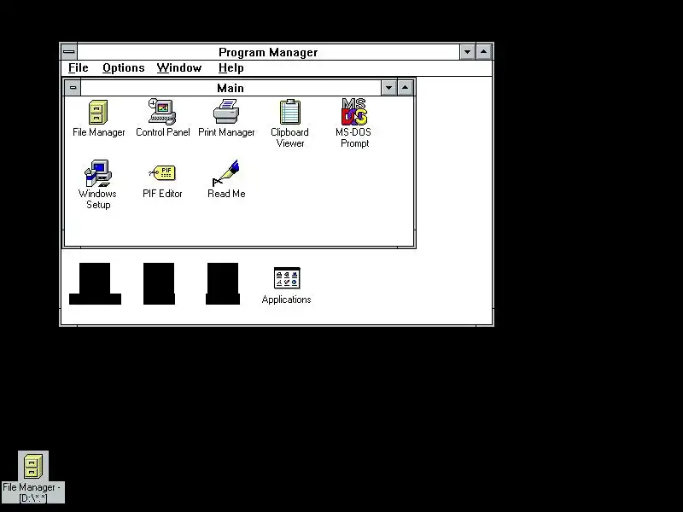Open the Main group control menu box
This screenshot has height=512, width=683.
(73, 88)
